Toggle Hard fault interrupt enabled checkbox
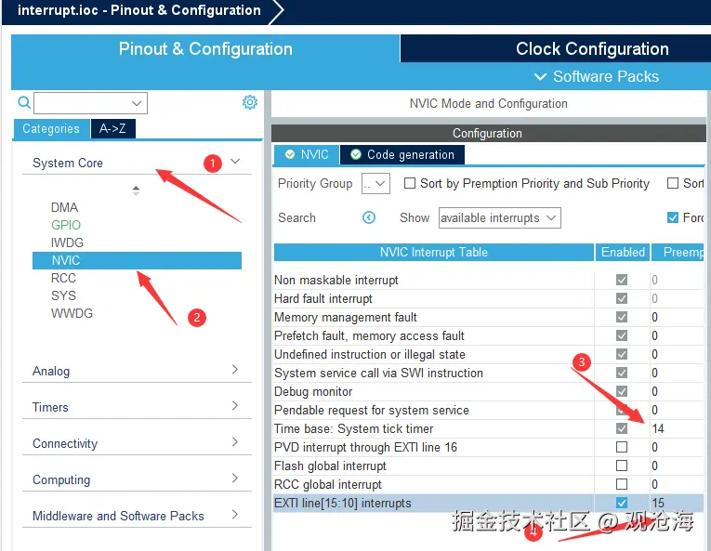 tap(622, 298)
